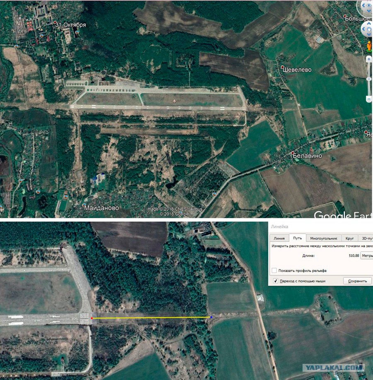This screenshot has width=373, height=380.
Task: Click the Сохранить button
Action: coord(357,281)
